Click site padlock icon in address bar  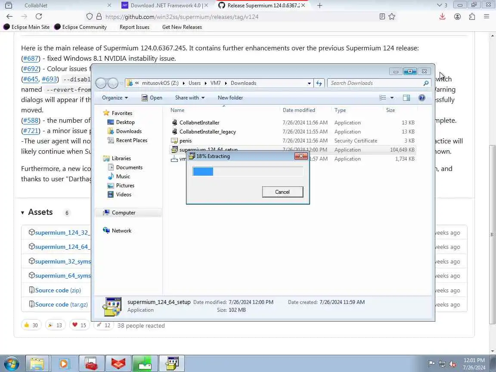pyautogui.click(x=99, y=16)
